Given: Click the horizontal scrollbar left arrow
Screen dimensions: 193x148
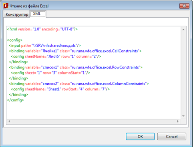Looking at the screenshot, I should (x=9, y=121).
